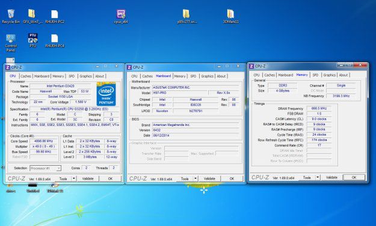Click Validate in the Memory window
This screenshot has width=376, height=226.
[331, 178]
